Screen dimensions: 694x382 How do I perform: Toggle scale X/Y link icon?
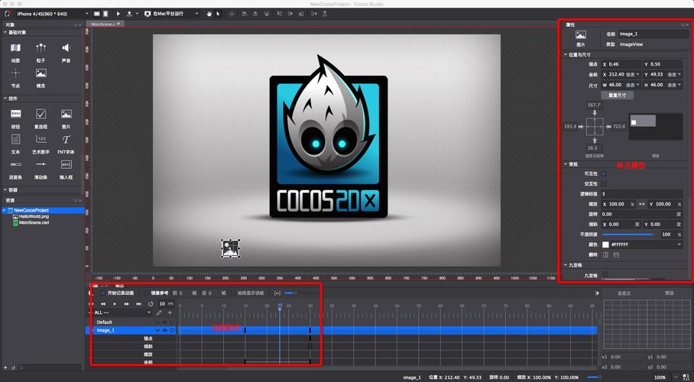click(641, 204)
